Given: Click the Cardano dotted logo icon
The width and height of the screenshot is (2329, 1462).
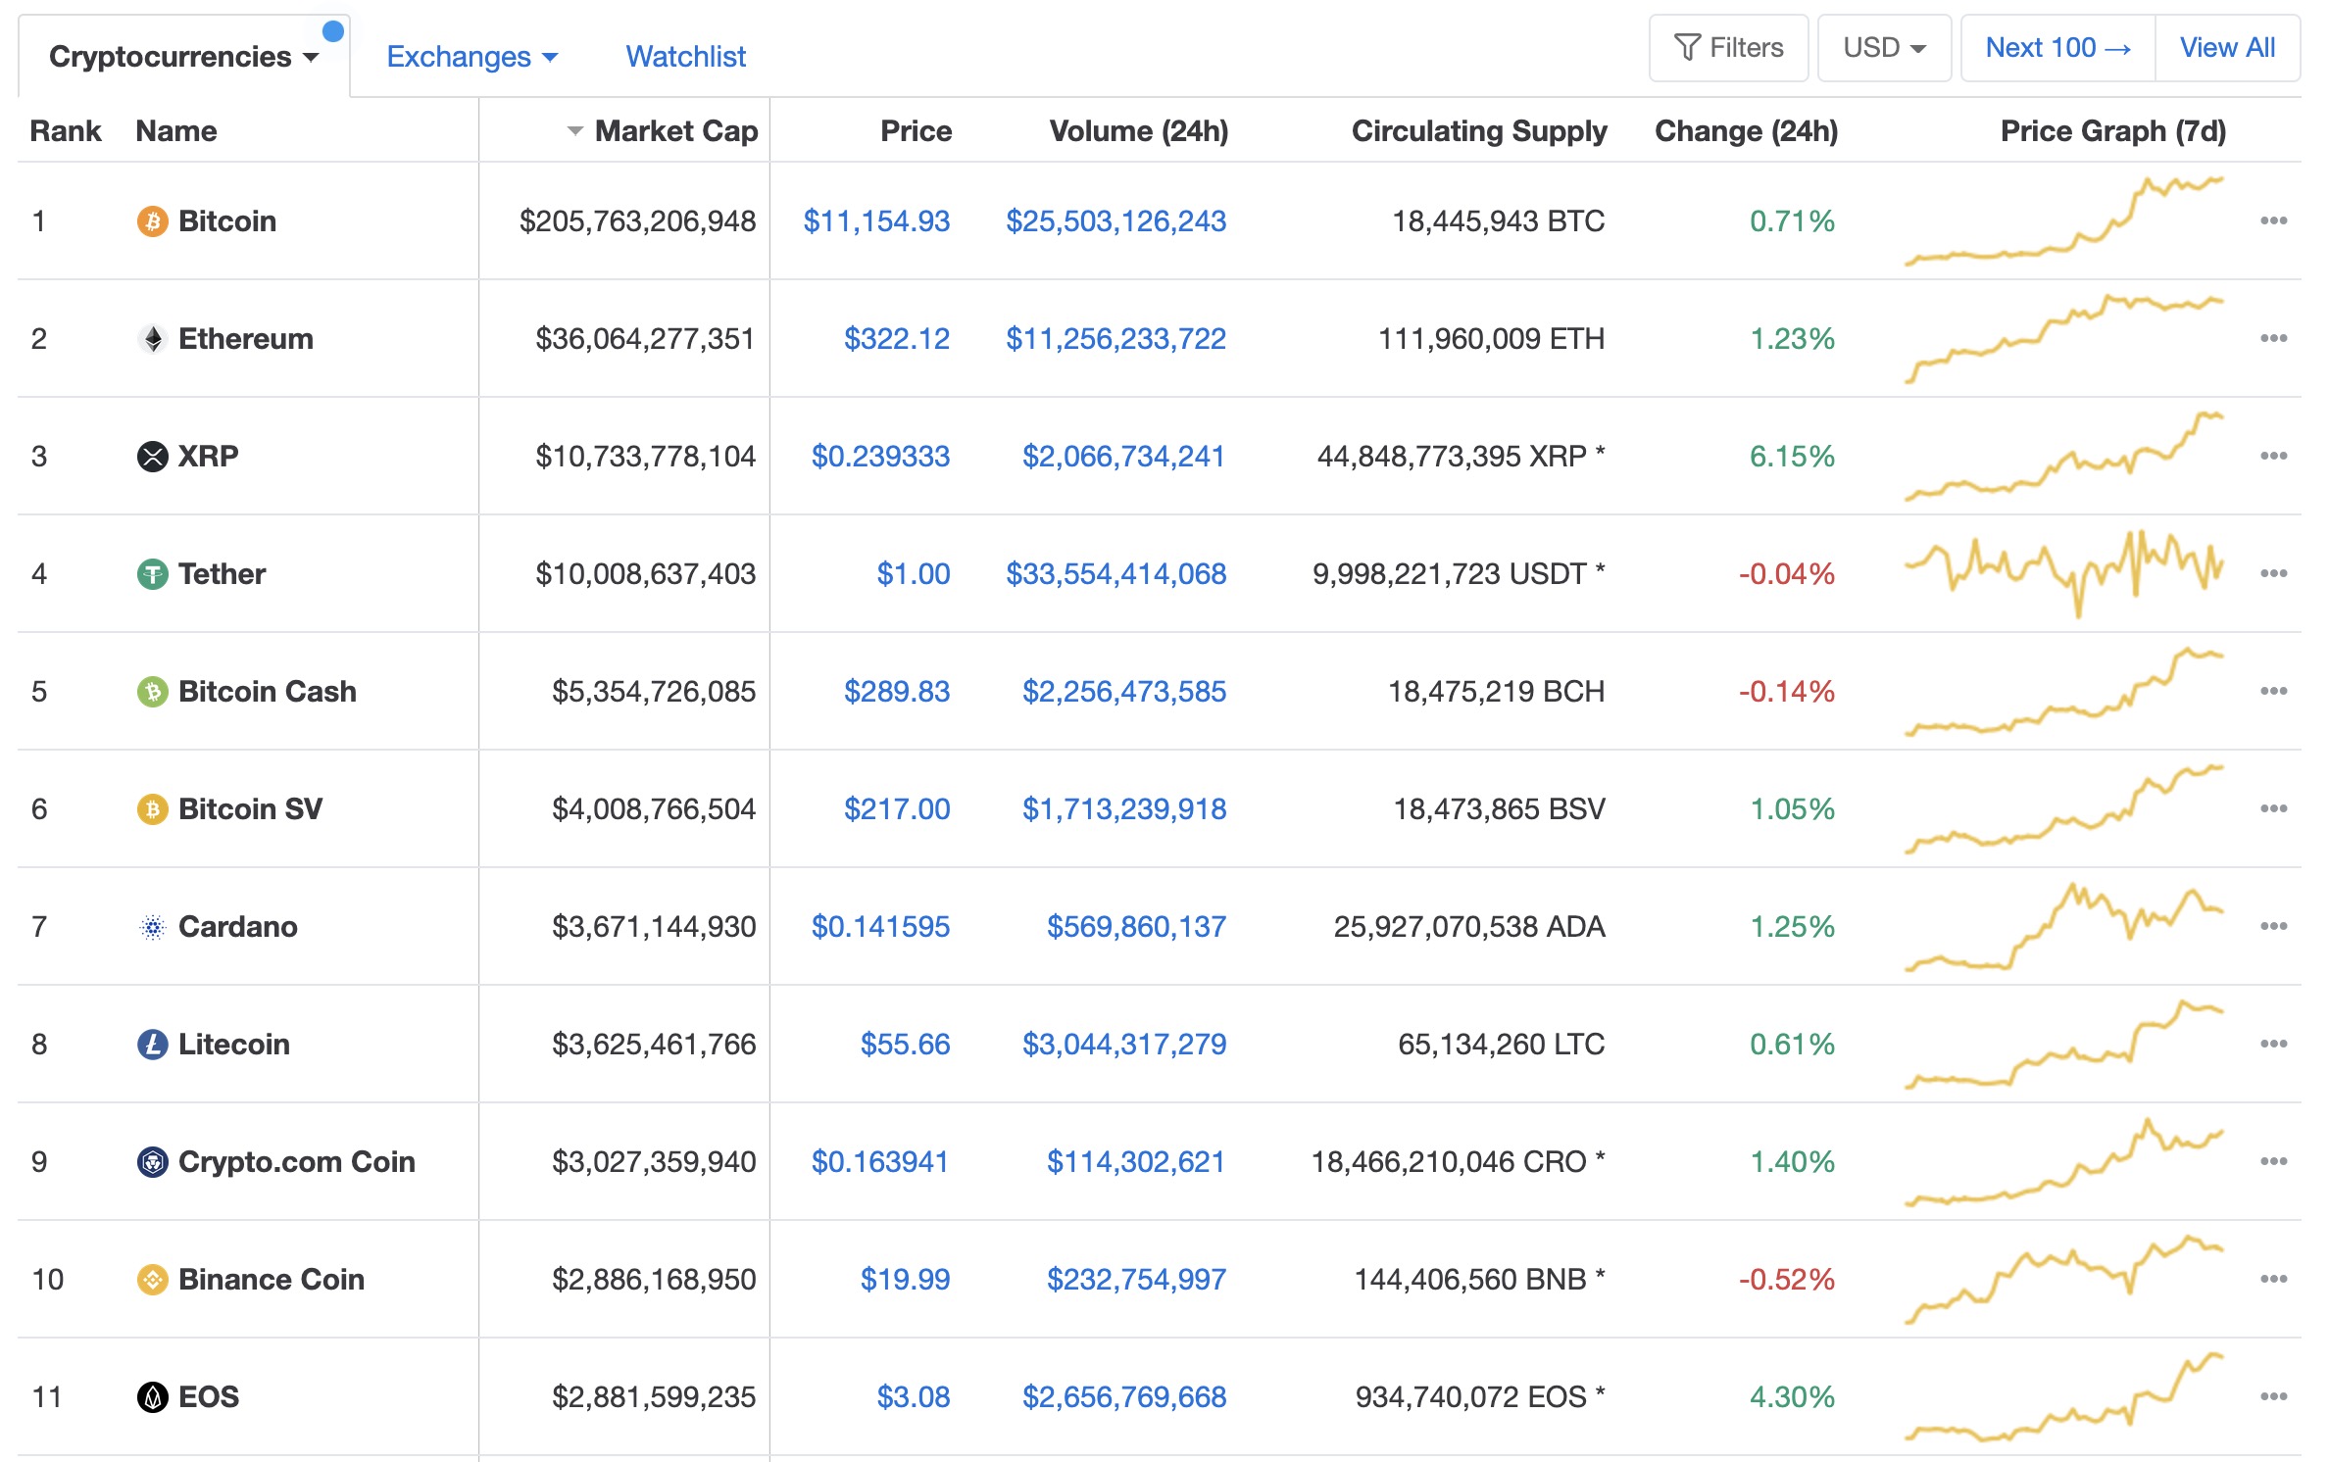Looking at the screenshot, I should click(152, 927).
